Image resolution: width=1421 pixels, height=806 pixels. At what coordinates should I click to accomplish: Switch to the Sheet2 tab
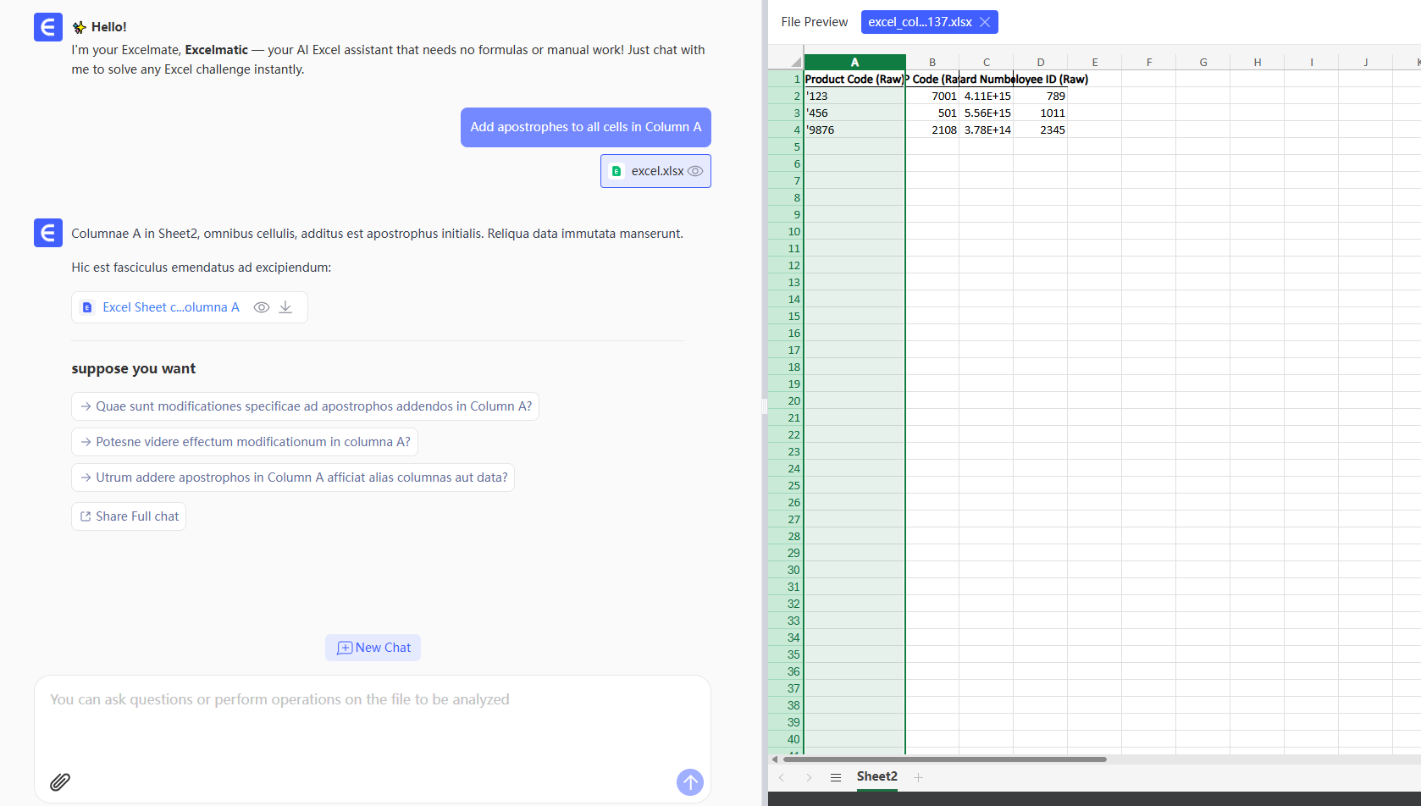[x=876, y=776]
